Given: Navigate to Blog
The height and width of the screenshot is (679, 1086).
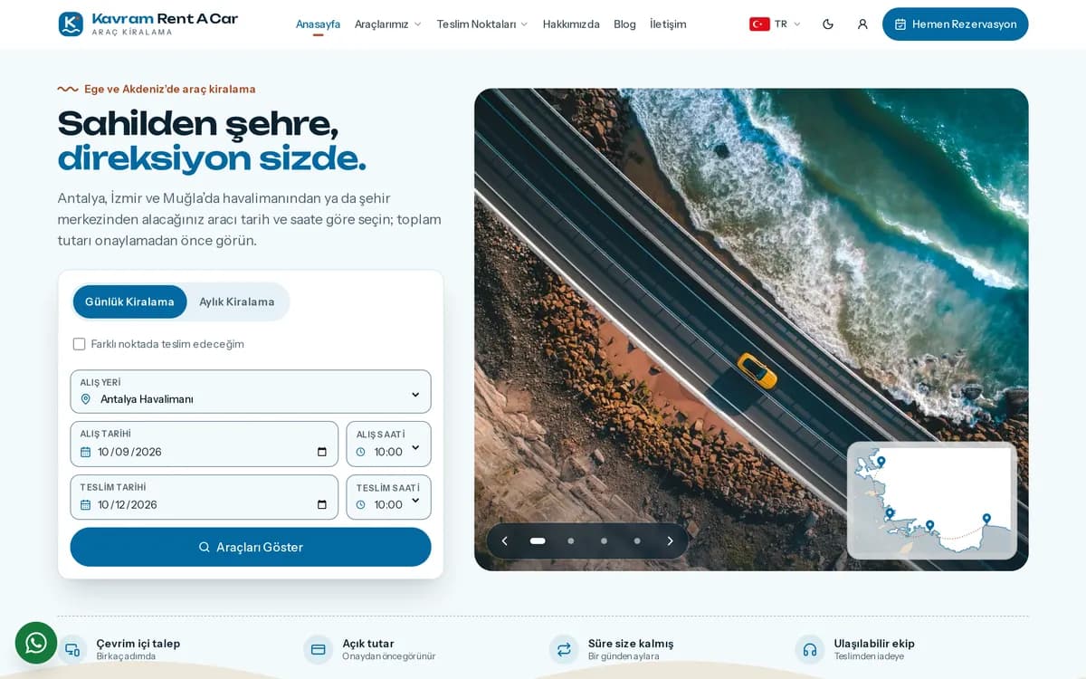Looking at the screenshot, I should point(624,24).
